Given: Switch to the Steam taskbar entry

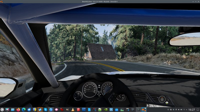Looking at the screenshot, I should click(40, 110).
